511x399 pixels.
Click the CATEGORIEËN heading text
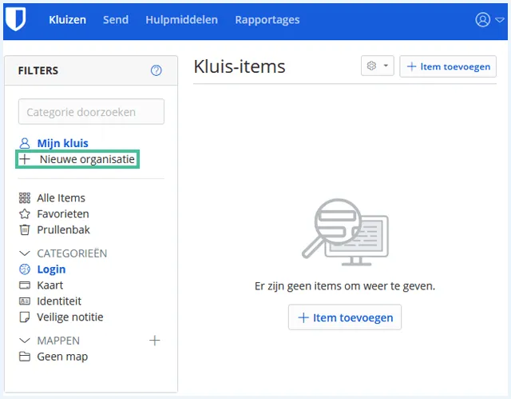(72, 253)
